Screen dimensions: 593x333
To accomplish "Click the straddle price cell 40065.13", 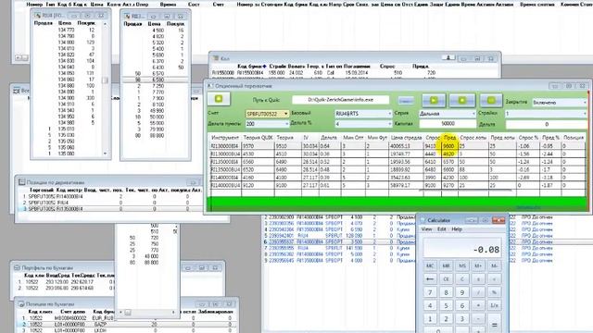I will point(406,146).
